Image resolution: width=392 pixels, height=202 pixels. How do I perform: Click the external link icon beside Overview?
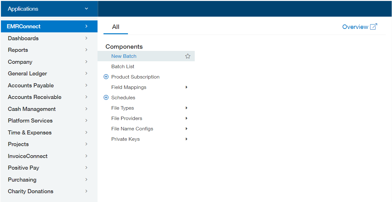(373, 27)
